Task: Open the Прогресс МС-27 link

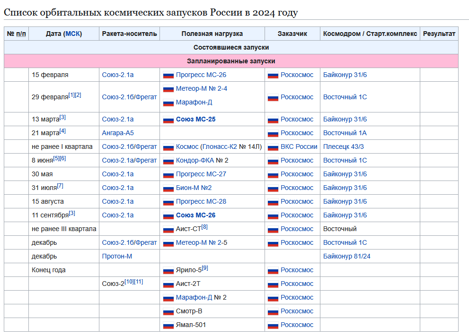Action: [201, 174]
